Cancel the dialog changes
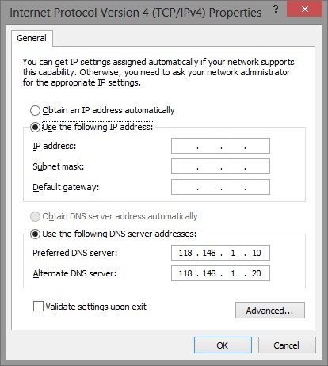328x366 pixels. (287, 345)
